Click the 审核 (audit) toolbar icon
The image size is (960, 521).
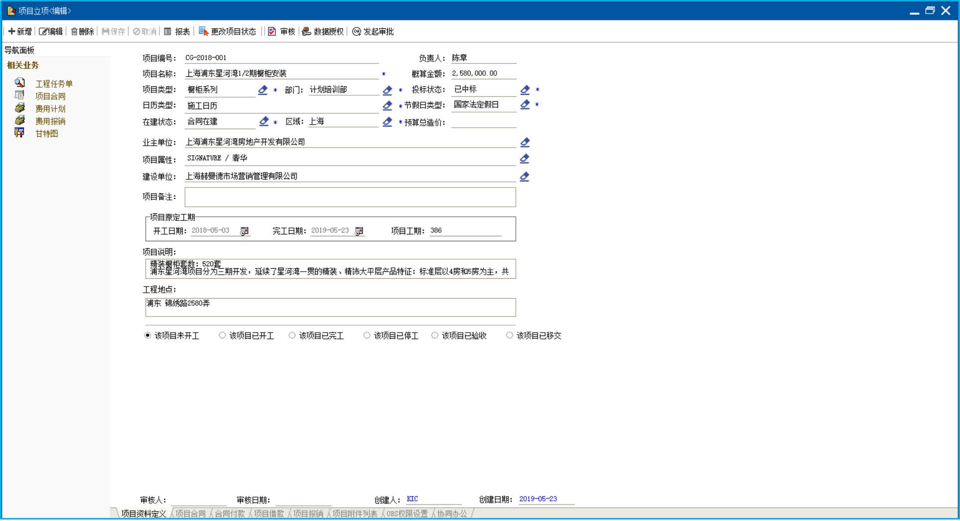coord(282,31)
